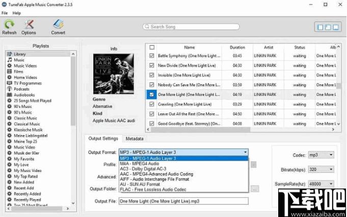The height and width of the screenshot is (217, 347).
Task: Select the Audiobooks playlist icon
Action: pos(9,95)
